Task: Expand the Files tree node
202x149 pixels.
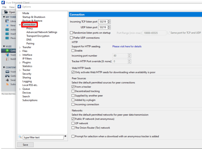Action: pyautogui.click(x=20, y=51)
